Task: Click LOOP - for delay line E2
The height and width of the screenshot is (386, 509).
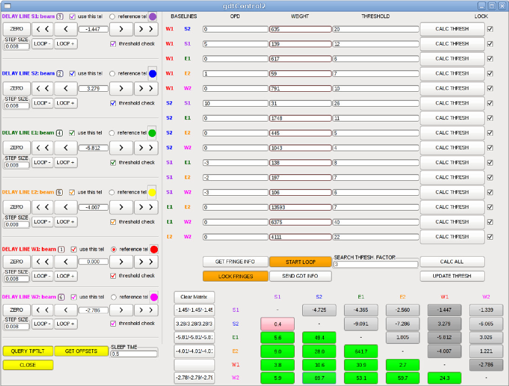Action: click(x=42, y=222)
